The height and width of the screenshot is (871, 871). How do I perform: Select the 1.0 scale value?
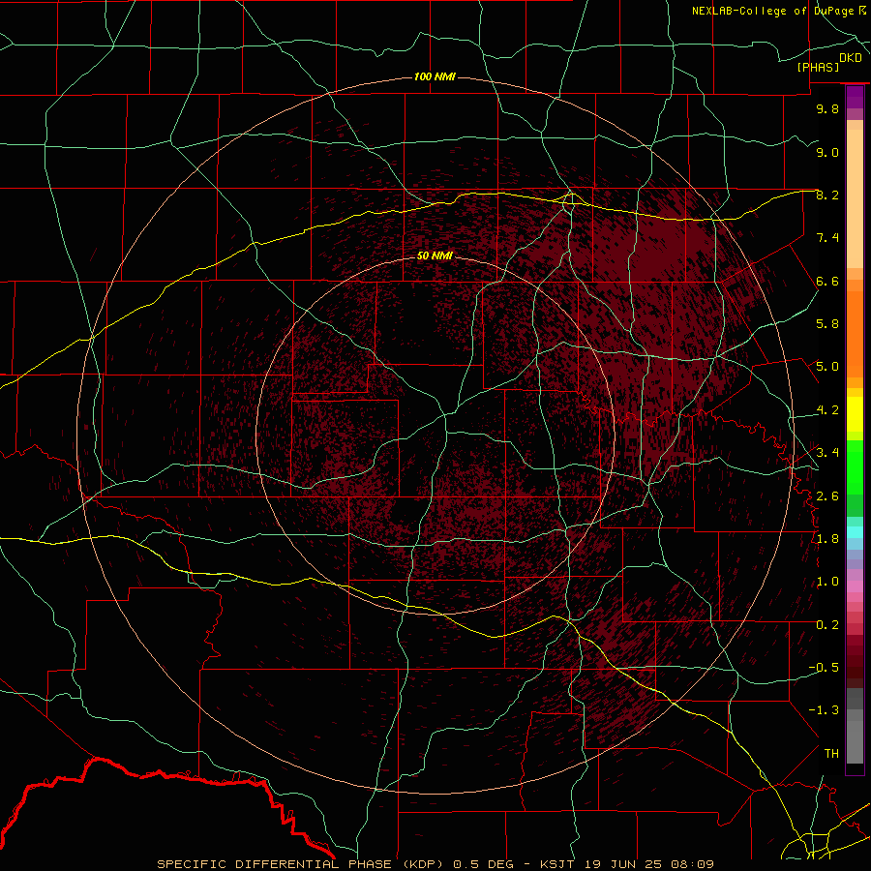[x=827, y=582]
